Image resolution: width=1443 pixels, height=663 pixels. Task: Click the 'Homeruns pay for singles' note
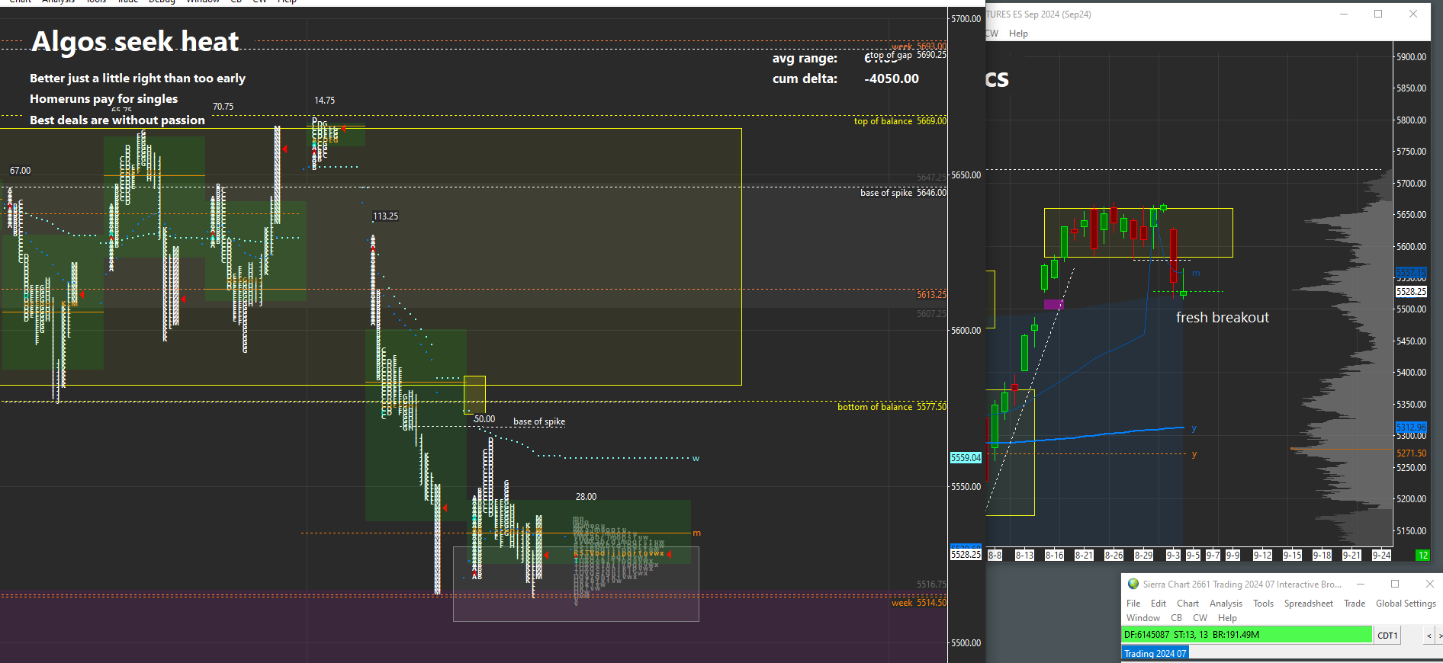(x=104, y=98)
